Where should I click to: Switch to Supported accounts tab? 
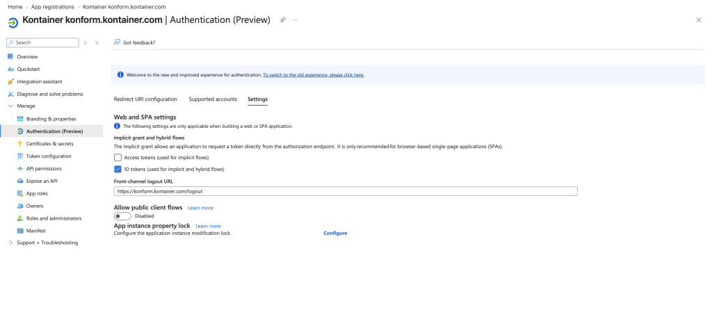pyautogui.click(x=213, y=99)
